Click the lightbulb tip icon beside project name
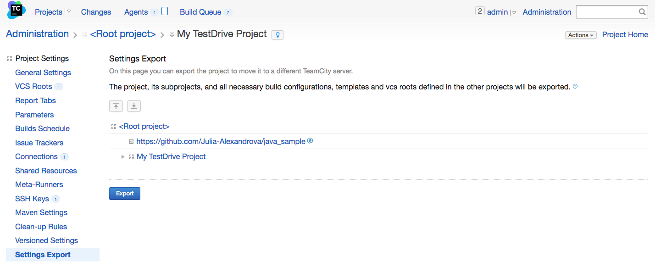The width and height of the screenshot is (655, 266). click(x=278, y=35)
